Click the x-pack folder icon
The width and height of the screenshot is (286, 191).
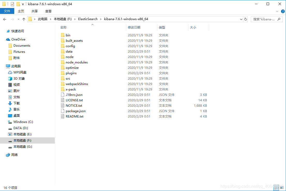click(x=63, y=89)
